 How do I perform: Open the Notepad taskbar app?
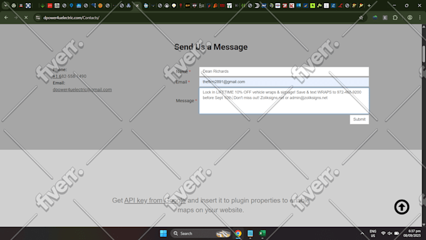click(250, 233)
